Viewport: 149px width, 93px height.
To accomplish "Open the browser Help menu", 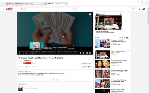I will click(x=21, y=6).
